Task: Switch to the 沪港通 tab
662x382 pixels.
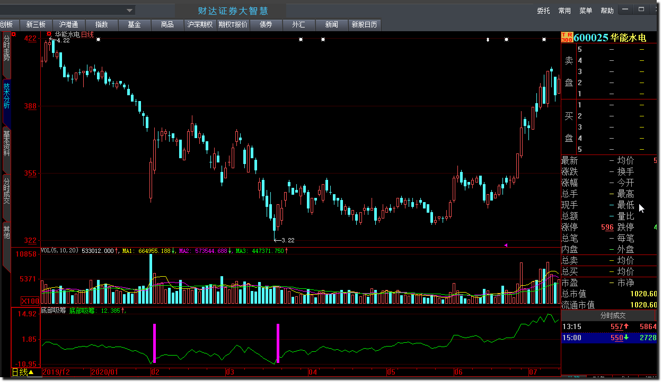Action: pos(68,24)
